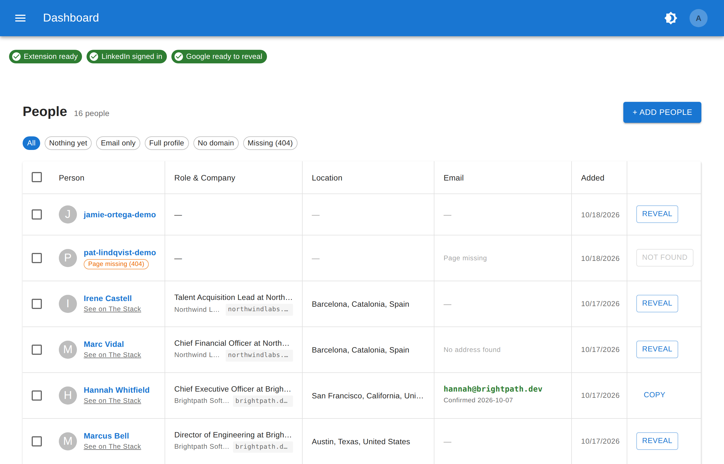Click the LinkedIn signed in status chip
The height and width of the screenshot is (464, 724).
pyautogui.click(x=126, y=56)
